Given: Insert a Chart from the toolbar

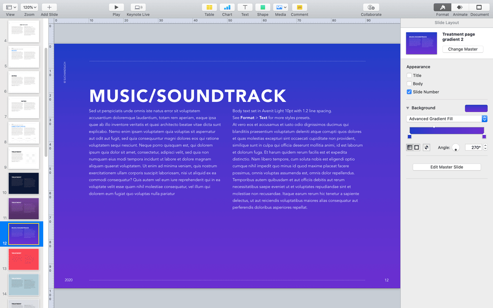Looking at the screenshot, I should pos(227,7).
